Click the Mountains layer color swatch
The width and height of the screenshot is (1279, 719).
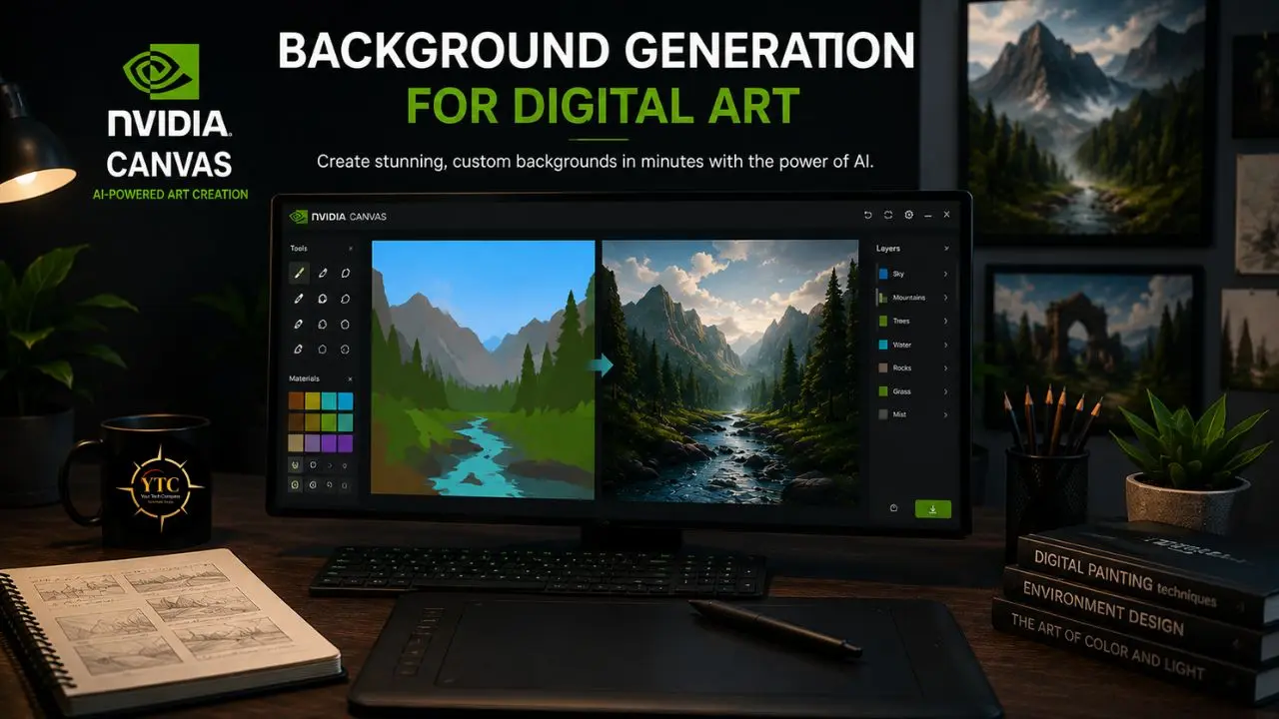882,298
